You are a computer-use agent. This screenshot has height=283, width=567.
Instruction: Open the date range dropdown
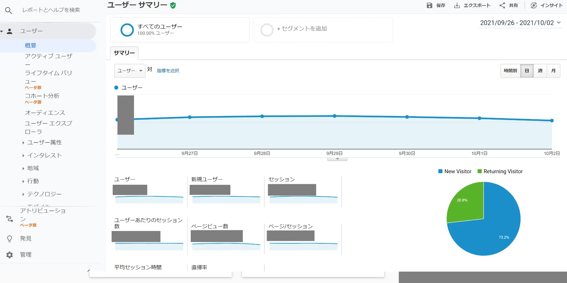click(520, 23)
